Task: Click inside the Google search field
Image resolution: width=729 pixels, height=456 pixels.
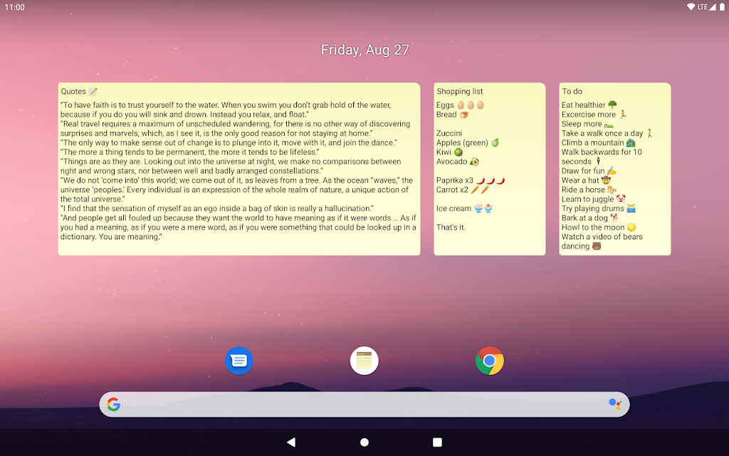Action: click(364, 405)
